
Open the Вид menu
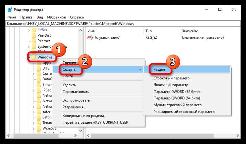40,17
